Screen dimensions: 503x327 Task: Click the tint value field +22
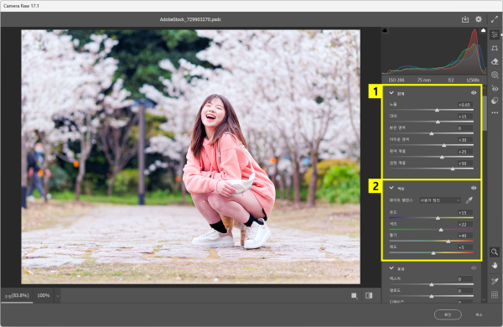[x=464, y=225]
